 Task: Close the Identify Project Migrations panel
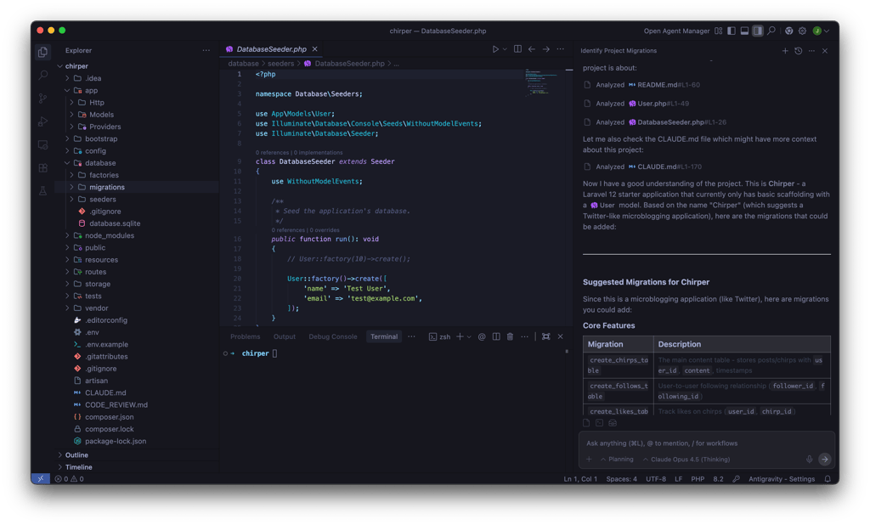coord(825,50)
